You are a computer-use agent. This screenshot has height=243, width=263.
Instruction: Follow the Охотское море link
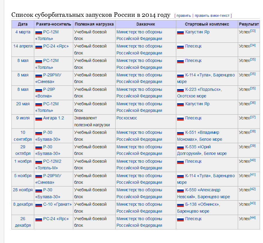[192, 96]
